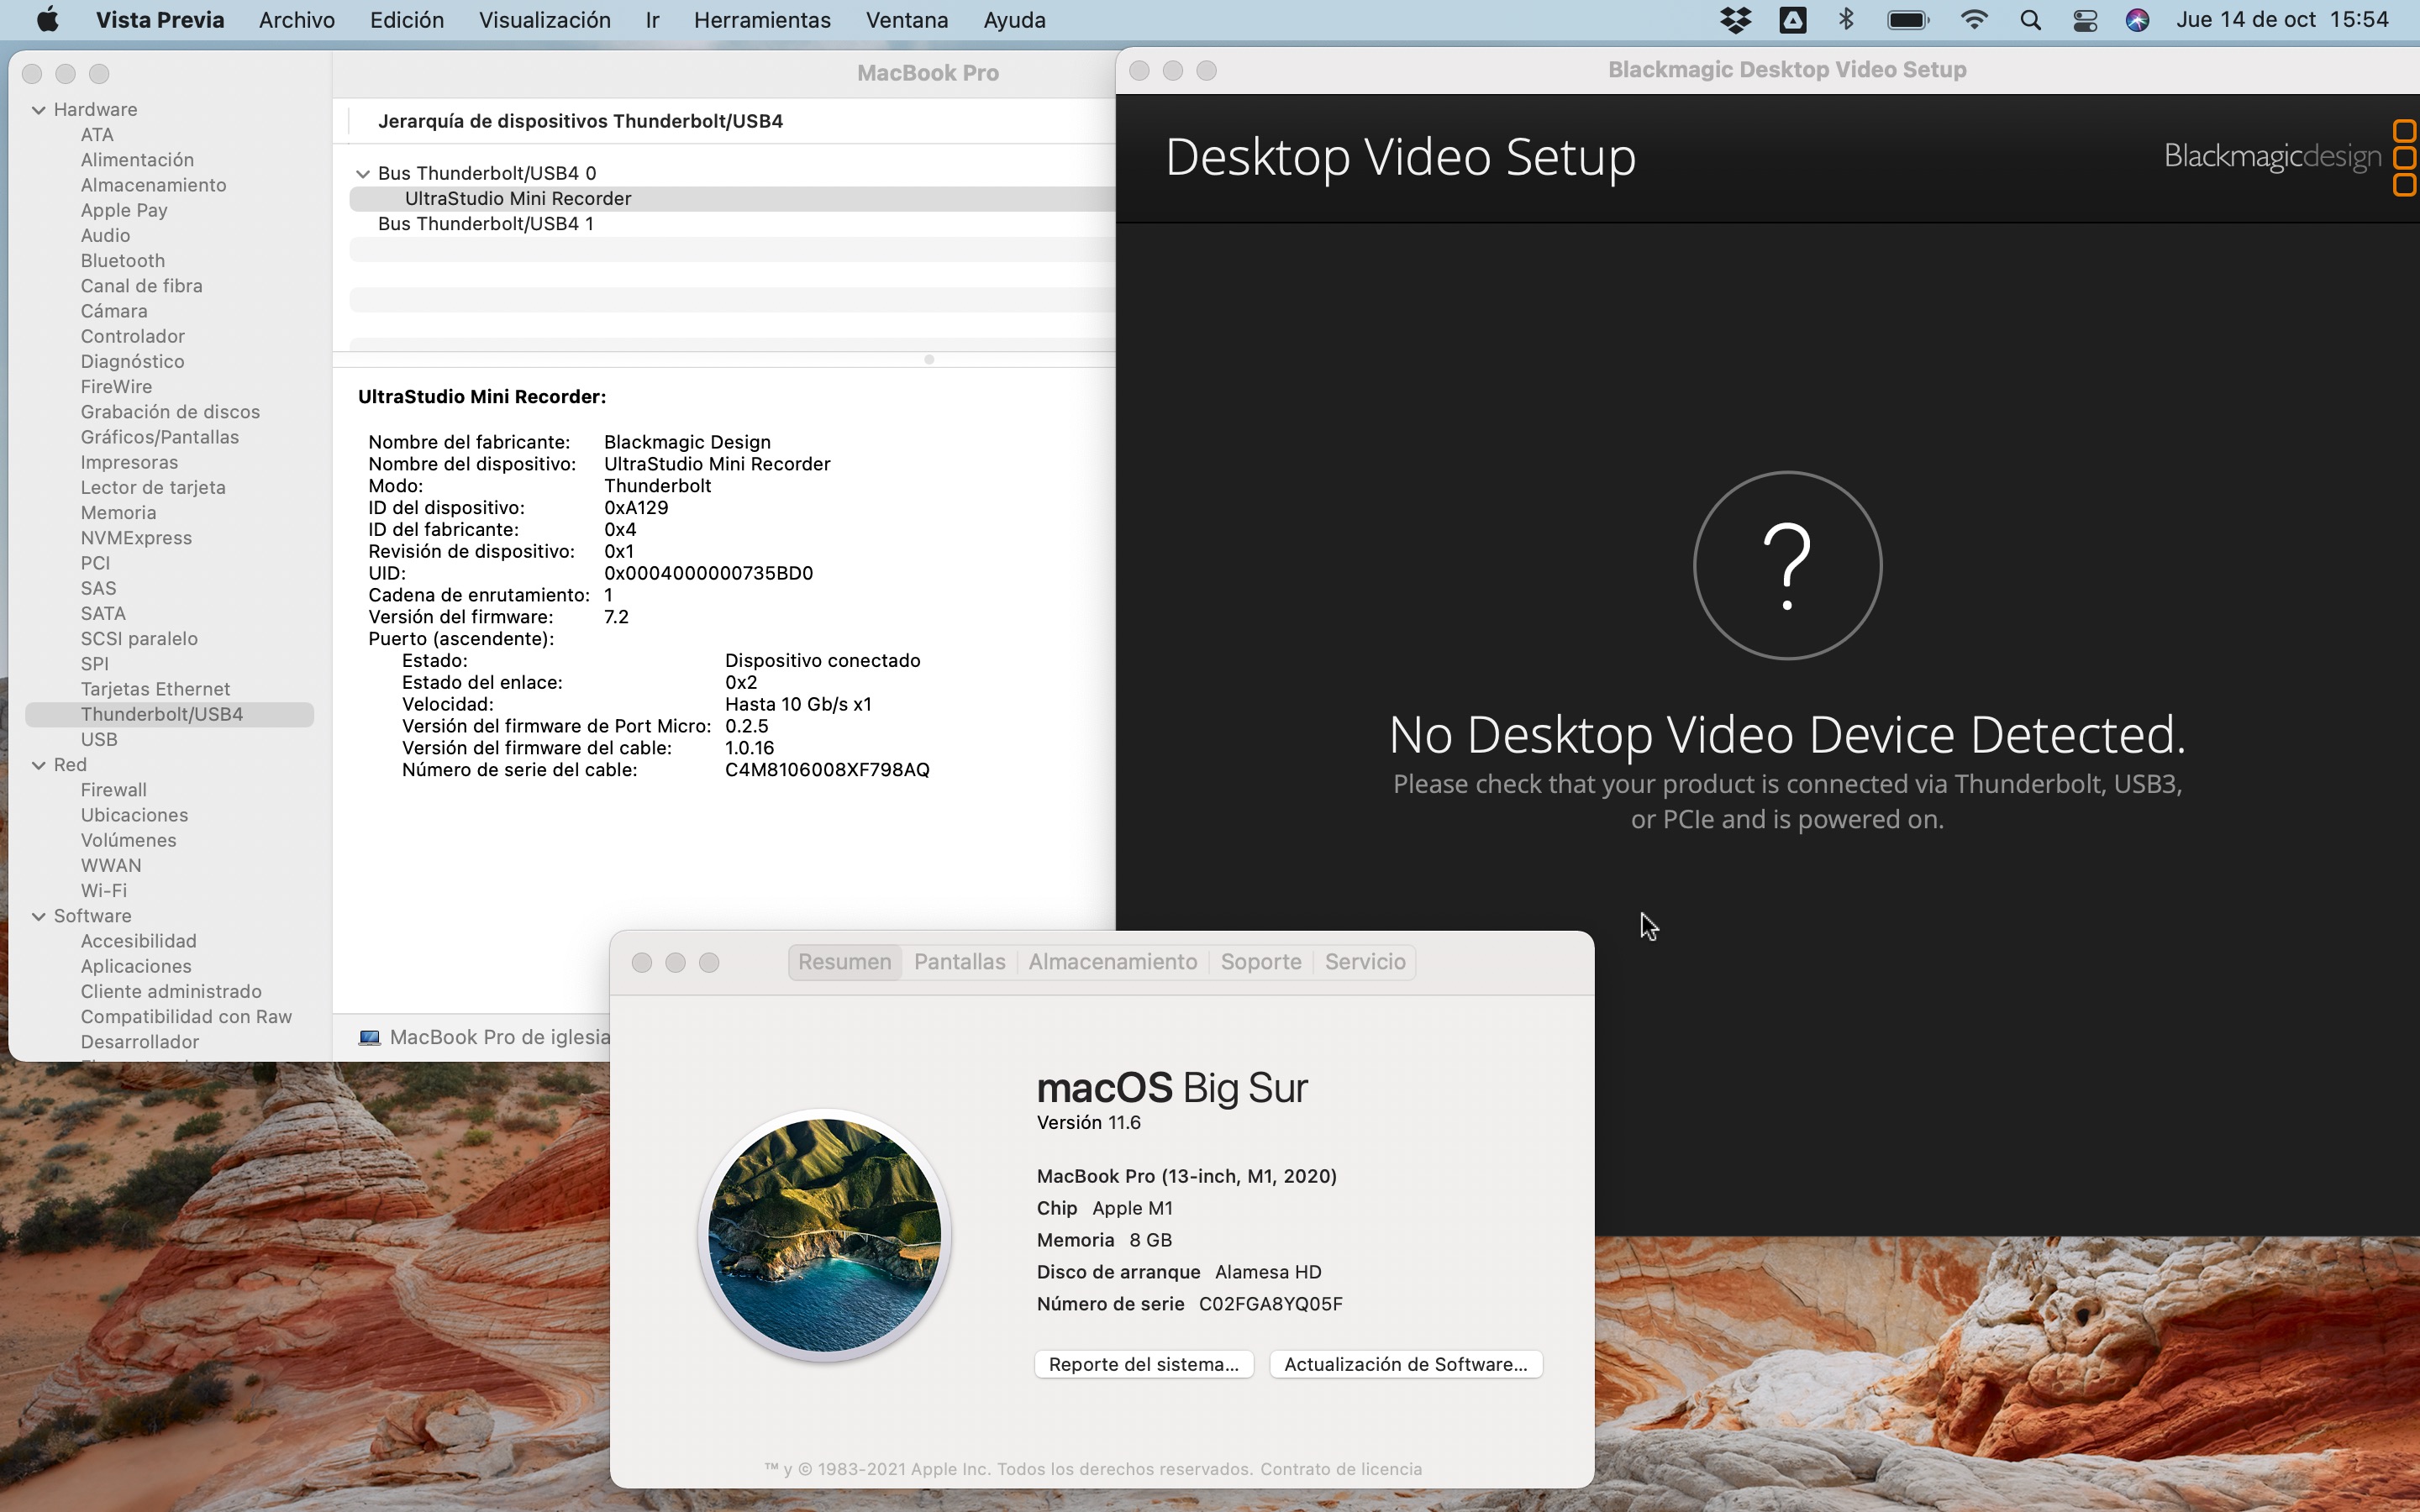The height and width of the screenshot is (1512, 2420).
Task: Select FireWire in the sidebar
Action: pos(116,387)
